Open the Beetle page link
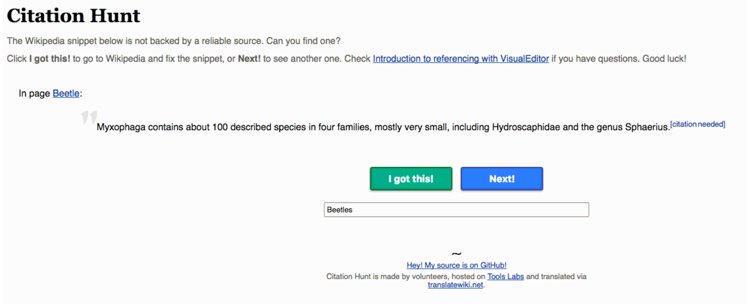Image resolution: width=747 pixels, height=307 pixels. pos(66,93)
